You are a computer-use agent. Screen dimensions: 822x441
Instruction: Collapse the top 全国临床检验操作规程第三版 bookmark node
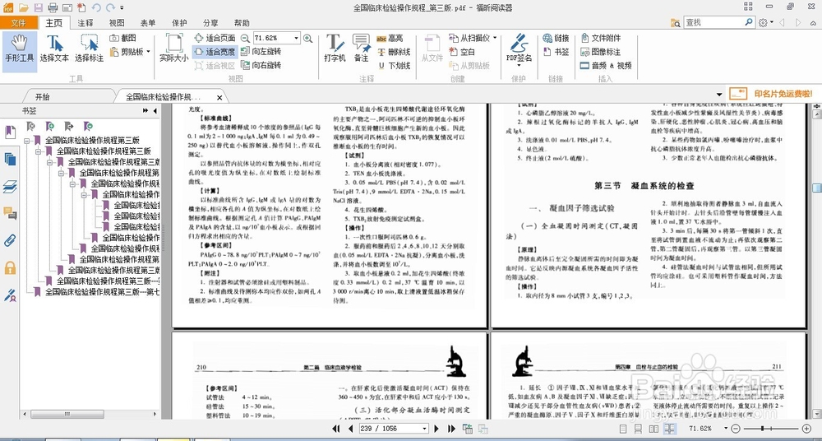pos(27,141)
